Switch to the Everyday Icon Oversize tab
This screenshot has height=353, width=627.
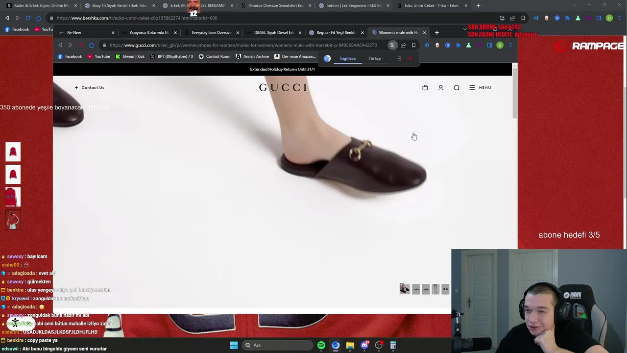(x=211, y=32)
